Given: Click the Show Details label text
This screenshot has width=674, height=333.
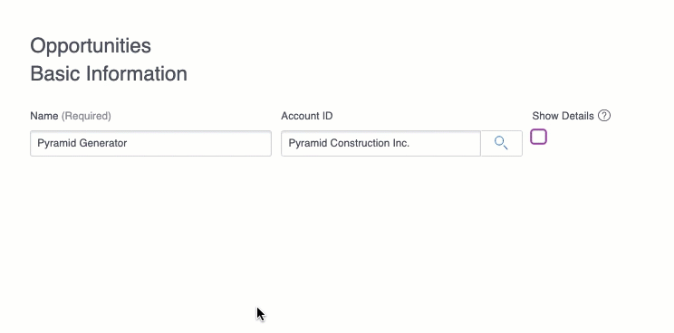Looking at the screenshot, I should pyautogui.click(x=563, y=116).
